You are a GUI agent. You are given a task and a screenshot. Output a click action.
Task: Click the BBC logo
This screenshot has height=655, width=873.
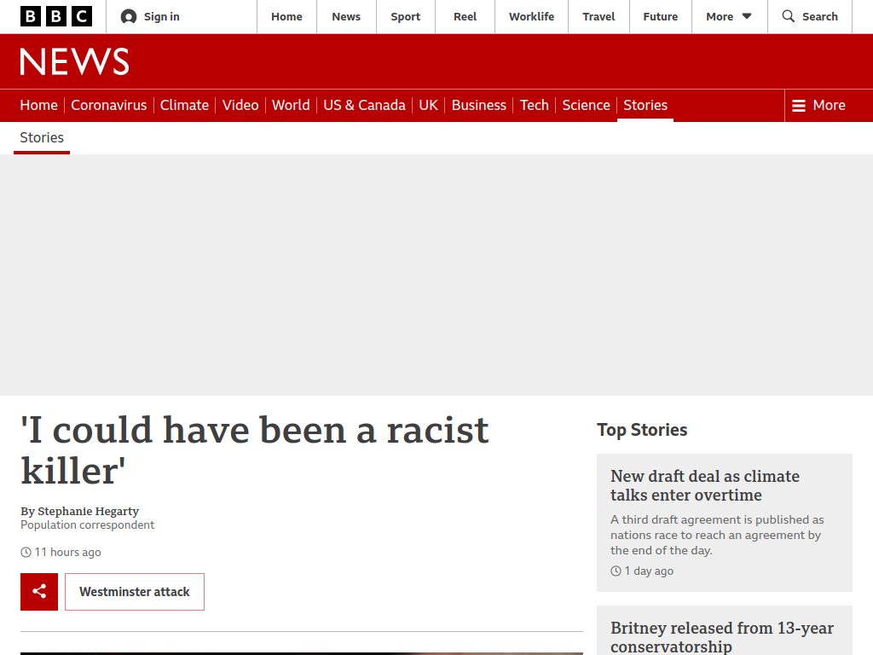click(x=56, y=17)
